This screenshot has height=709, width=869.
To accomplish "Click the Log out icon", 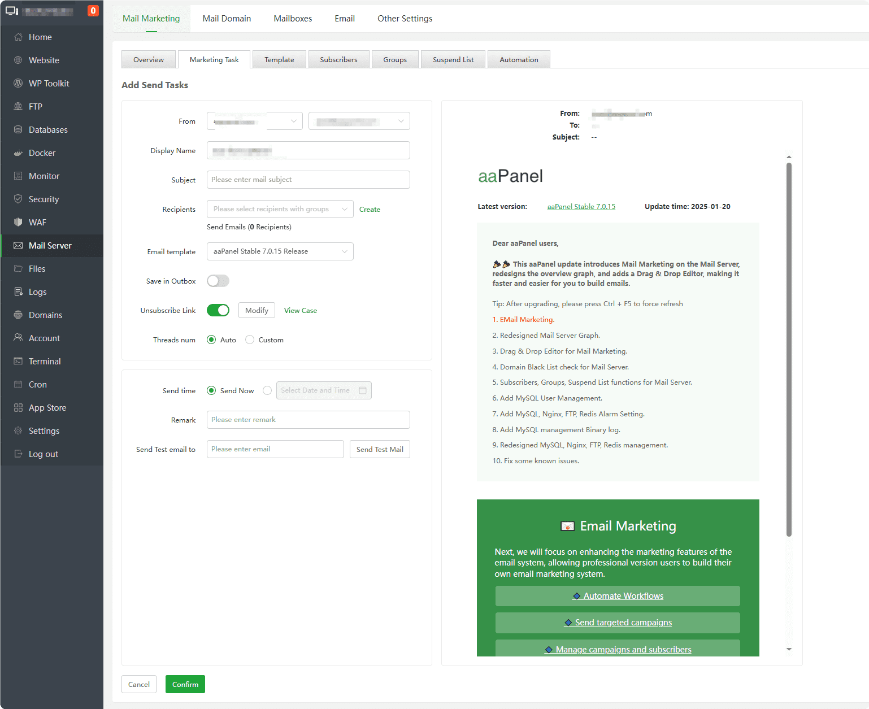I will click(x=18, y=454).
